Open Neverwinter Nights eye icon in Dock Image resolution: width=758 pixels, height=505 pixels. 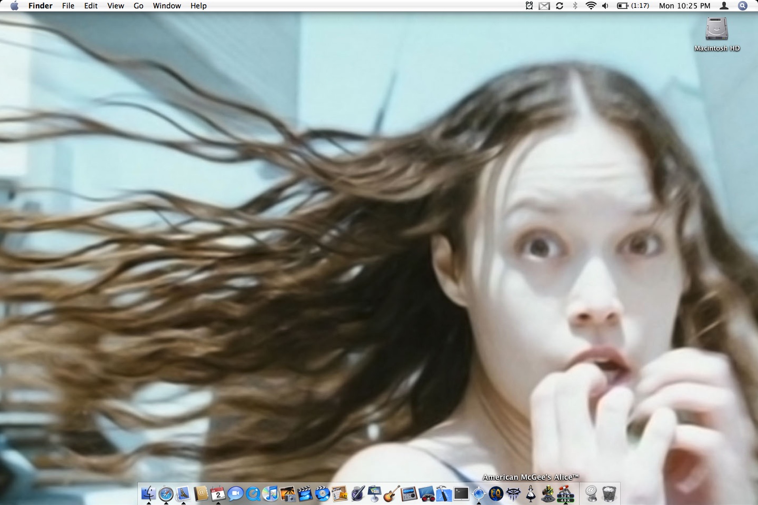pyautogui.click(x=513, y=493)
